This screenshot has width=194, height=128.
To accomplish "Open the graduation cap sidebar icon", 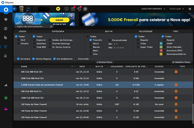I will point(6,19).
